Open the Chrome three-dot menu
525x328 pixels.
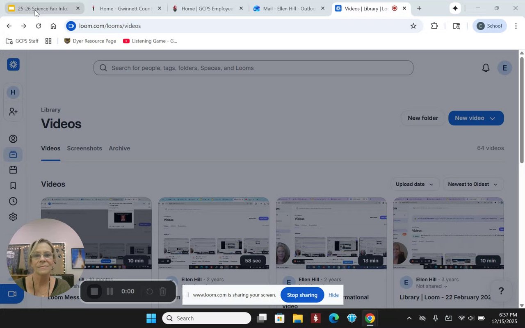516,26
